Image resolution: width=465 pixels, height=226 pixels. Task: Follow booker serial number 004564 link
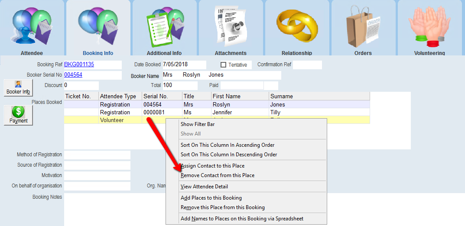tap(73, 74)
